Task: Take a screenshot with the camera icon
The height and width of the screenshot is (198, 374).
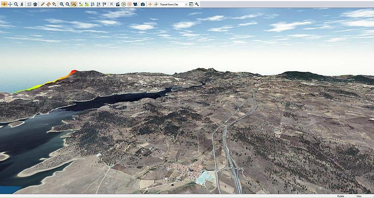Action: tap(143, 4)
